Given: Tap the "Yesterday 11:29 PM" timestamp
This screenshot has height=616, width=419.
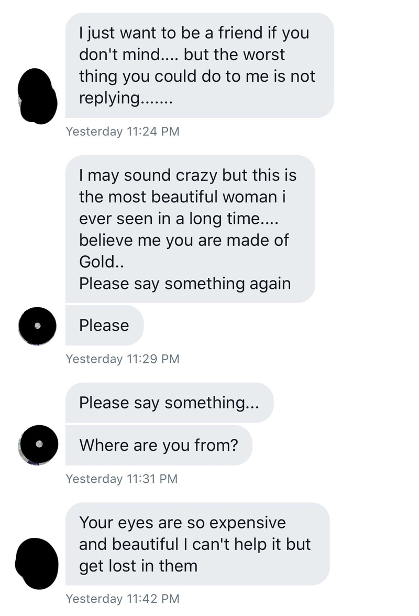Looking at the screenshot, I should point(123,359).
